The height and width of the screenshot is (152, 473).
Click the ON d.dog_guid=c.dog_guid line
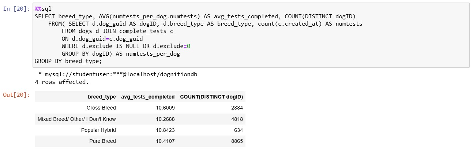102,39
